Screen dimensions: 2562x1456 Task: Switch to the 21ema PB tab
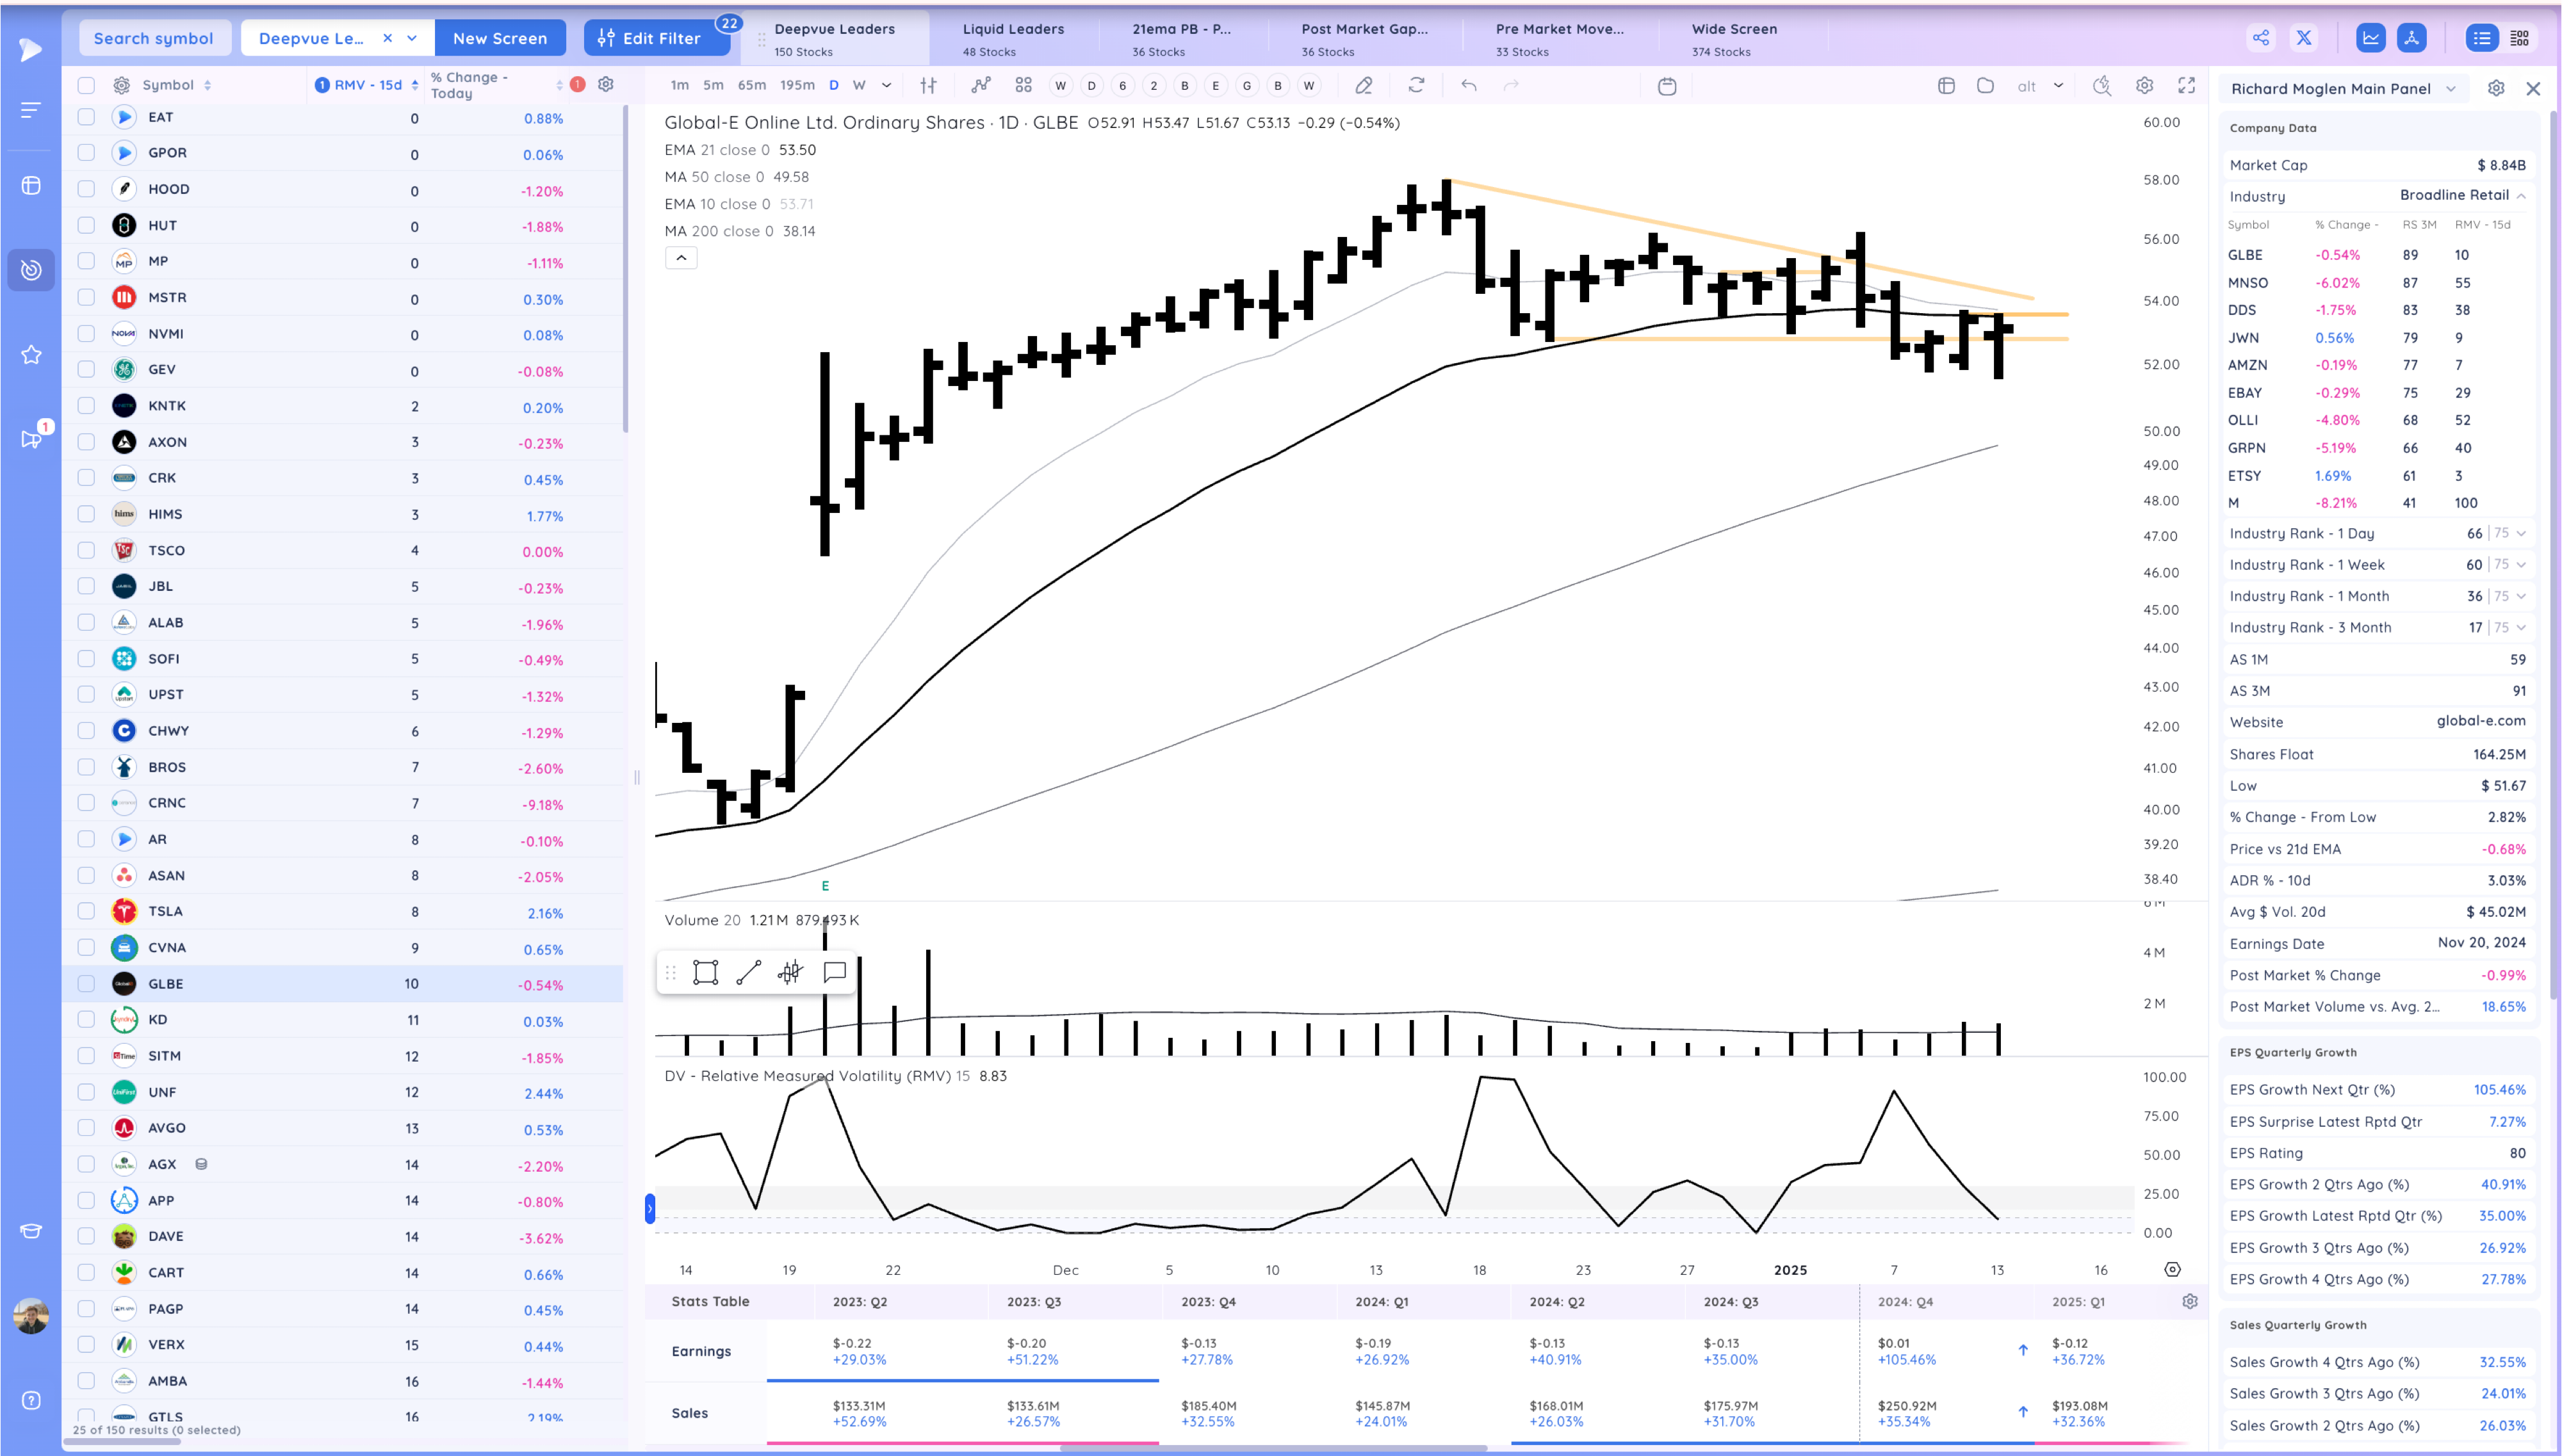click(1182, 39)
